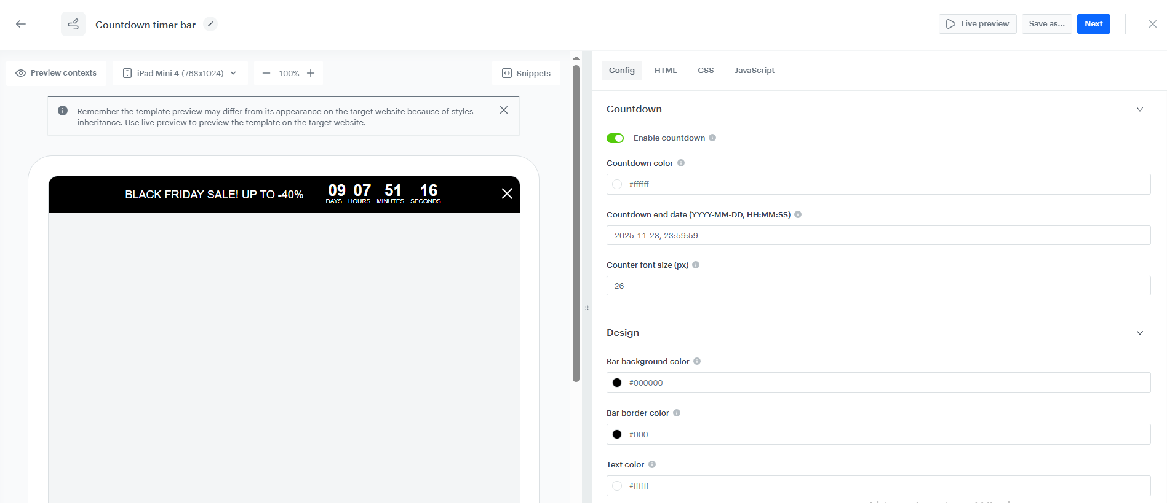Screen dimensions: 1167x503
Task: Collapse the Countdown section
Action: click(x=1139, y=109)
